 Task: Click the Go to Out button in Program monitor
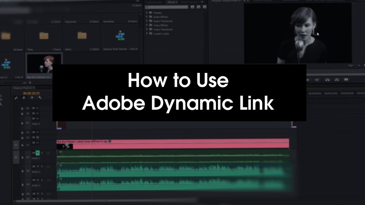[x=317, y=80]
